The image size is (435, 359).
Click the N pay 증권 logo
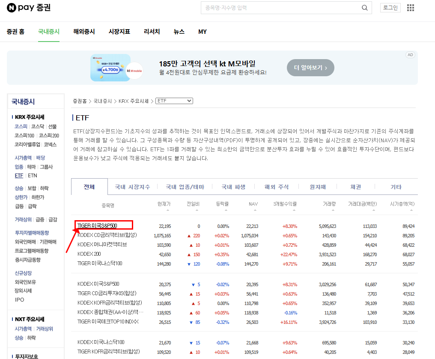[x=28, y=7]
